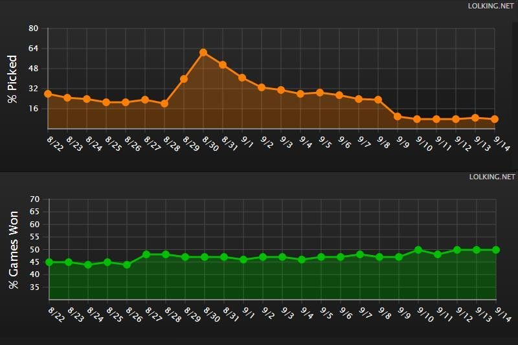
Task: Select the 8/28 point on the Picked line
Action: [164, 104]
